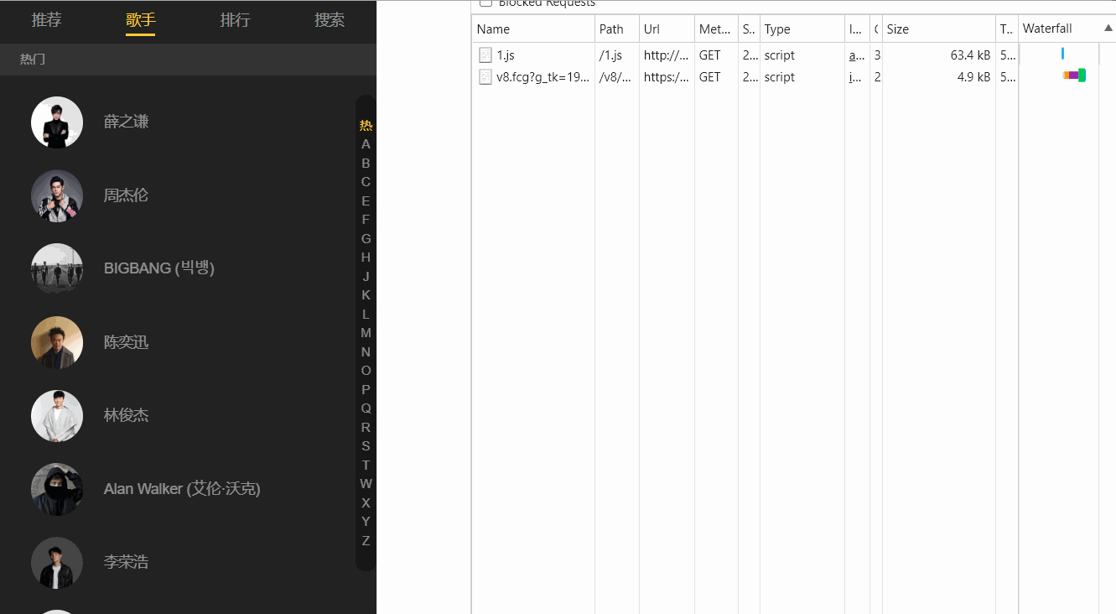Jump to letter T in index

click(366, 466)
